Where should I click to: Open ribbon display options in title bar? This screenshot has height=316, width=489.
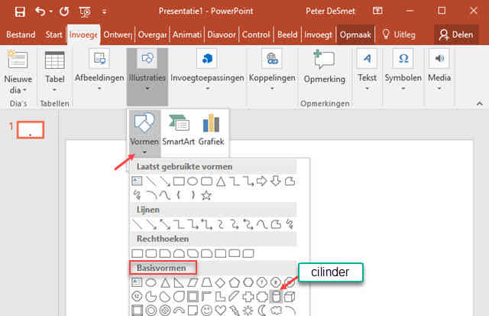377,11
